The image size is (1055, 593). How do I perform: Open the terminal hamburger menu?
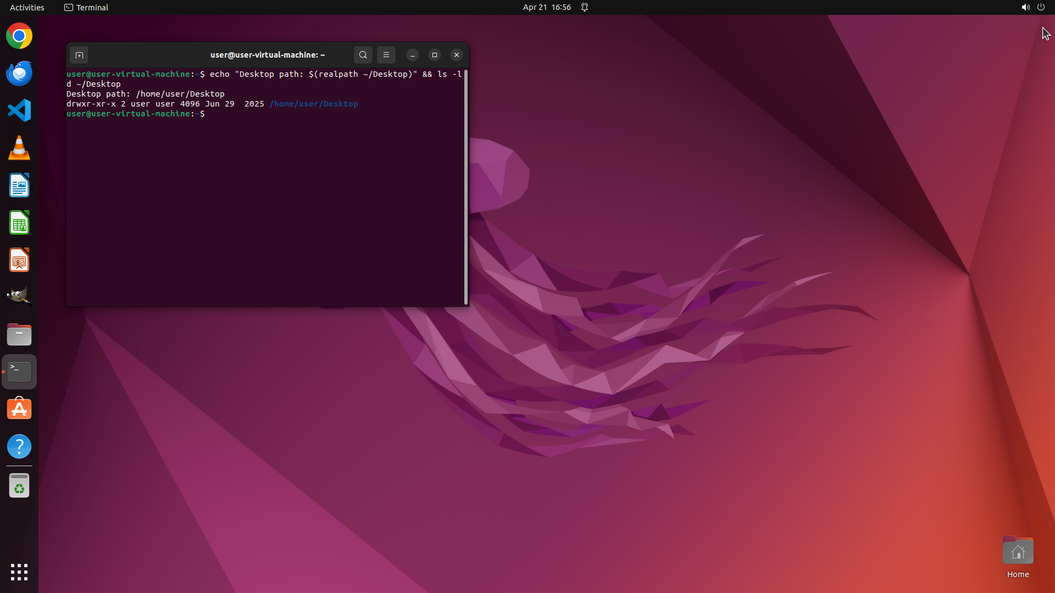tap(386, 55)
